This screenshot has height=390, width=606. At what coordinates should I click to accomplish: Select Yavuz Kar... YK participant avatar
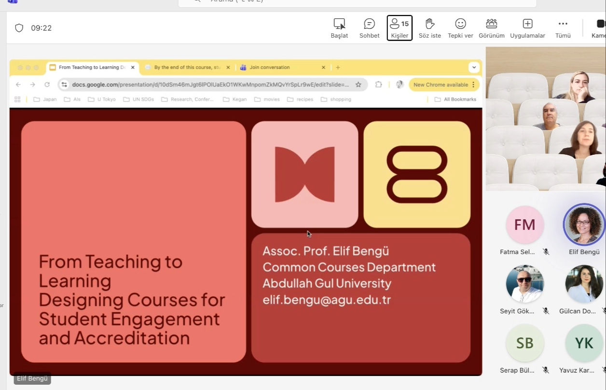tap(584, 343)
